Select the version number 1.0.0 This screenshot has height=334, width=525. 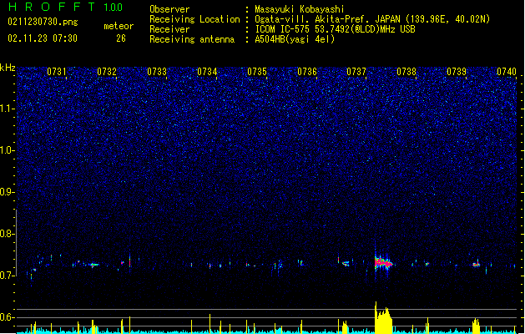click(114, 8)
